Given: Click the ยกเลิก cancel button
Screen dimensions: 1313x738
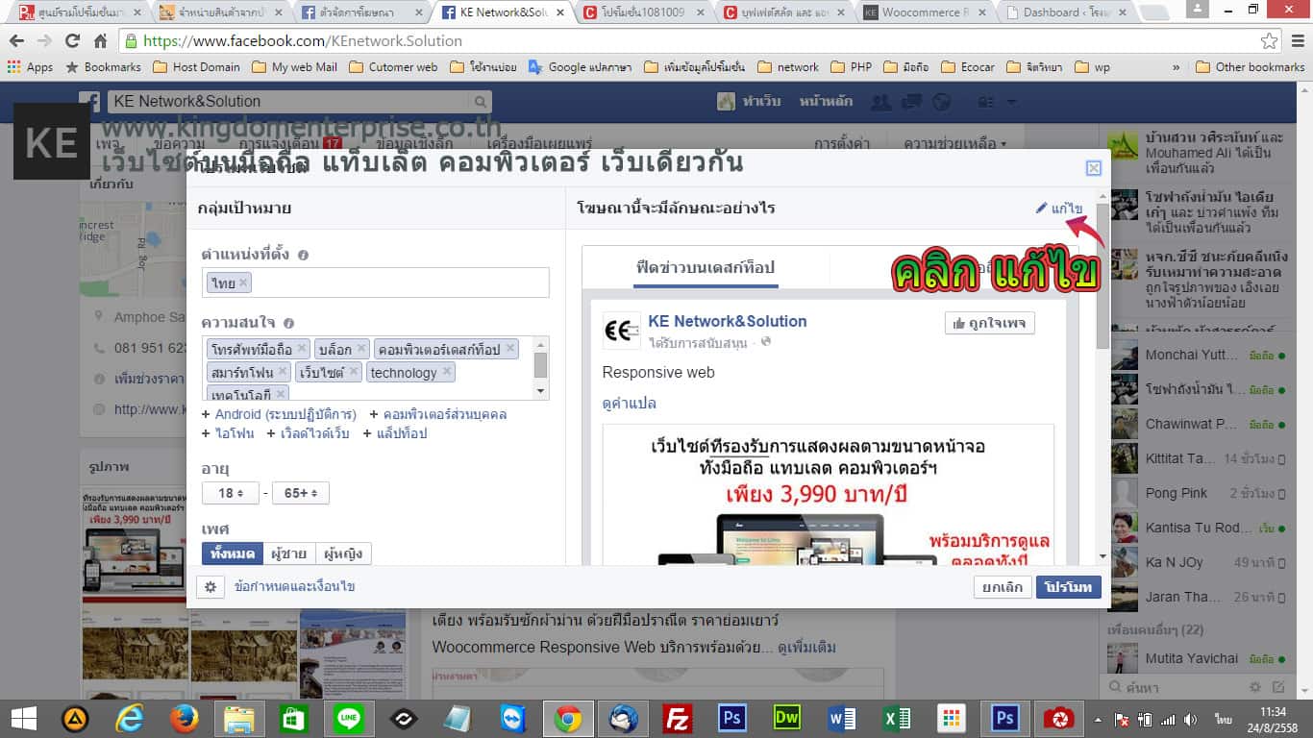Looking at the screenshot, I should [x=1003, y=587].
